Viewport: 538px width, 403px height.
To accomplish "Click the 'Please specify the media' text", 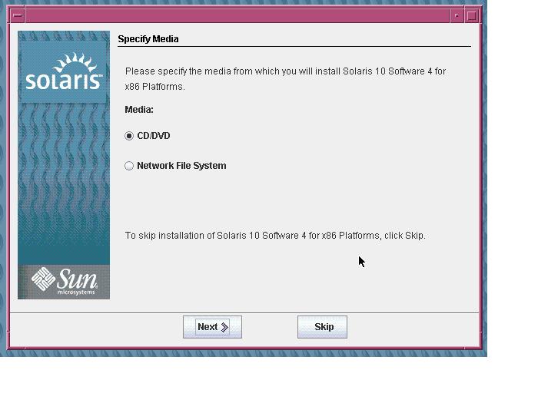I will (x=285, y=79).
